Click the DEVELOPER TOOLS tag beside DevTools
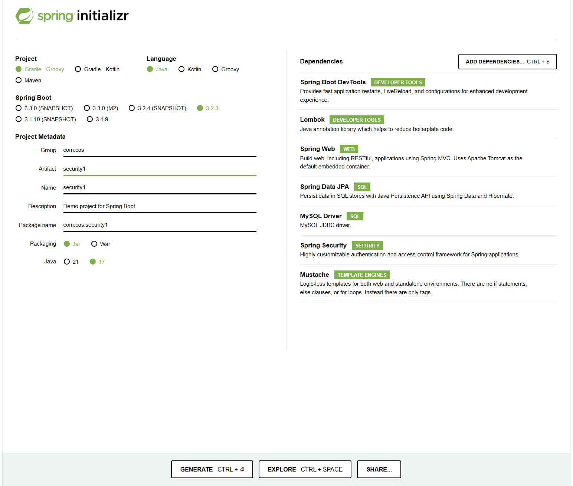Screen dimensions: 573x486 [398, 82]
